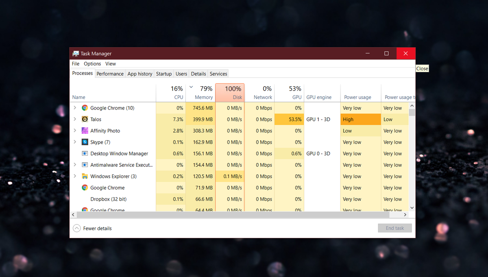Click the Skype process icon
This screenshot has height=277, width=488.
[85, 142]
